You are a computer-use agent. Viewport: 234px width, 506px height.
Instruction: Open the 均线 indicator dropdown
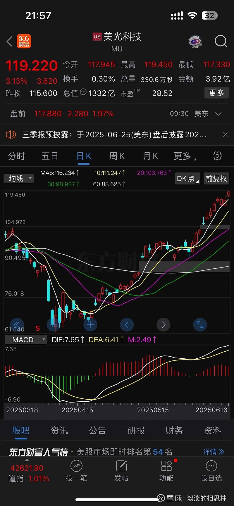tap(19, 178)
